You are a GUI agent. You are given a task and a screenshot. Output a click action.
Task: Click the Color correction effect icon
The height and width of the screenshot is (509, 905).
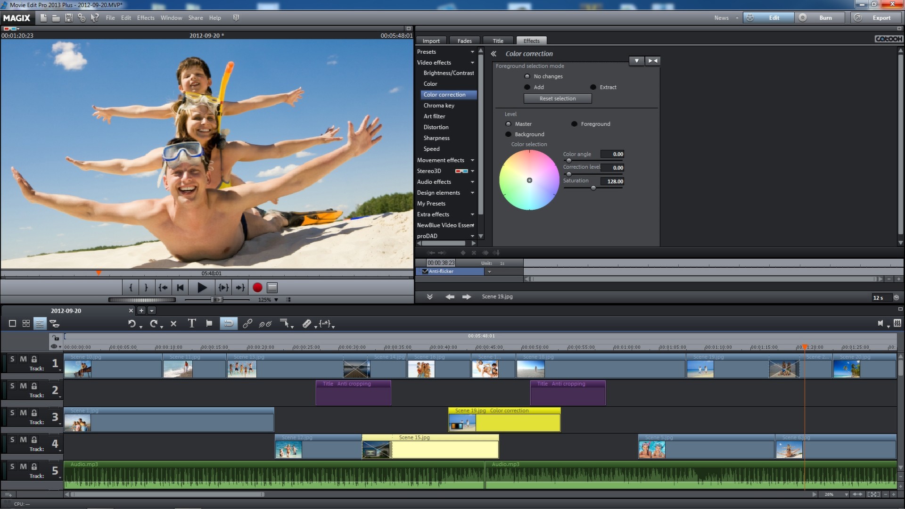click(x=444, y=94)
